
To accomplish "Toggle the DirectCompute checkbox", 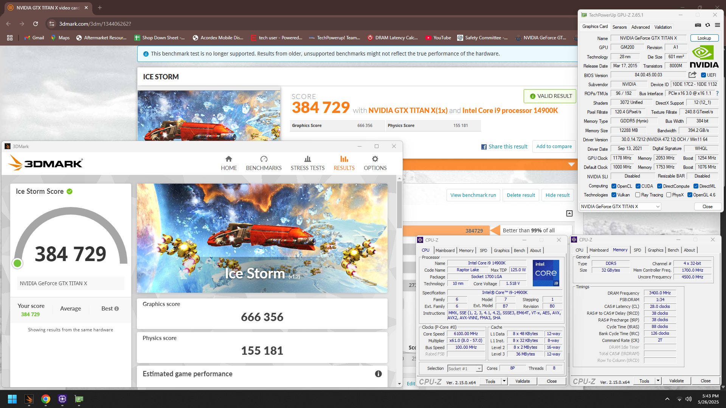I will tap(659, 186).
